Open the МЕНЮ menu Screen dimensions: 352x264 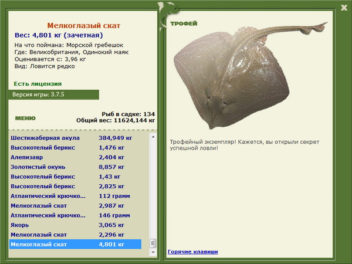pos(25,119)
